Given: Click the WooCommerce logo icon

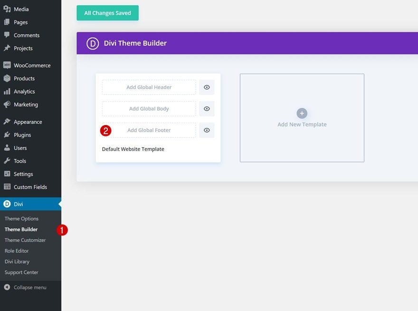Looking at the screenshot, I should [7, 65].
